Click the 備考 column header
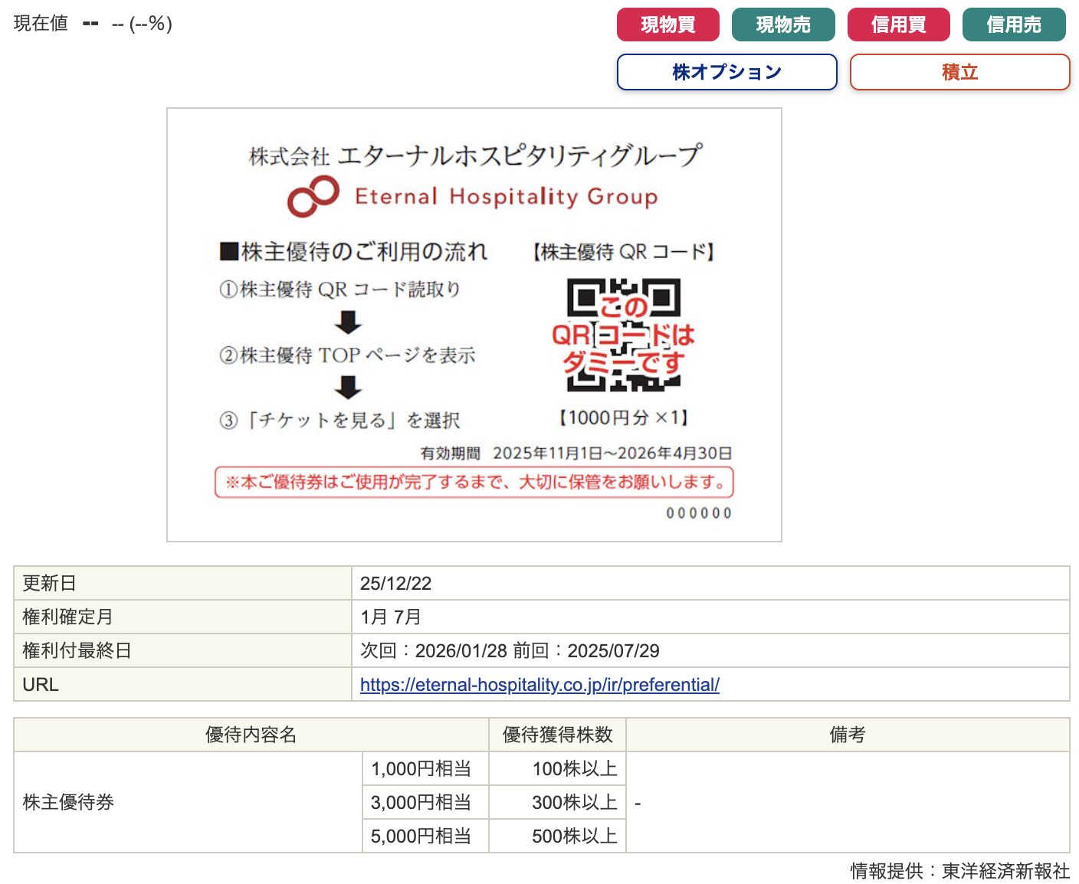Image resolution: width=1079 pixels, height=884 pixels. [x=847, y=735]
